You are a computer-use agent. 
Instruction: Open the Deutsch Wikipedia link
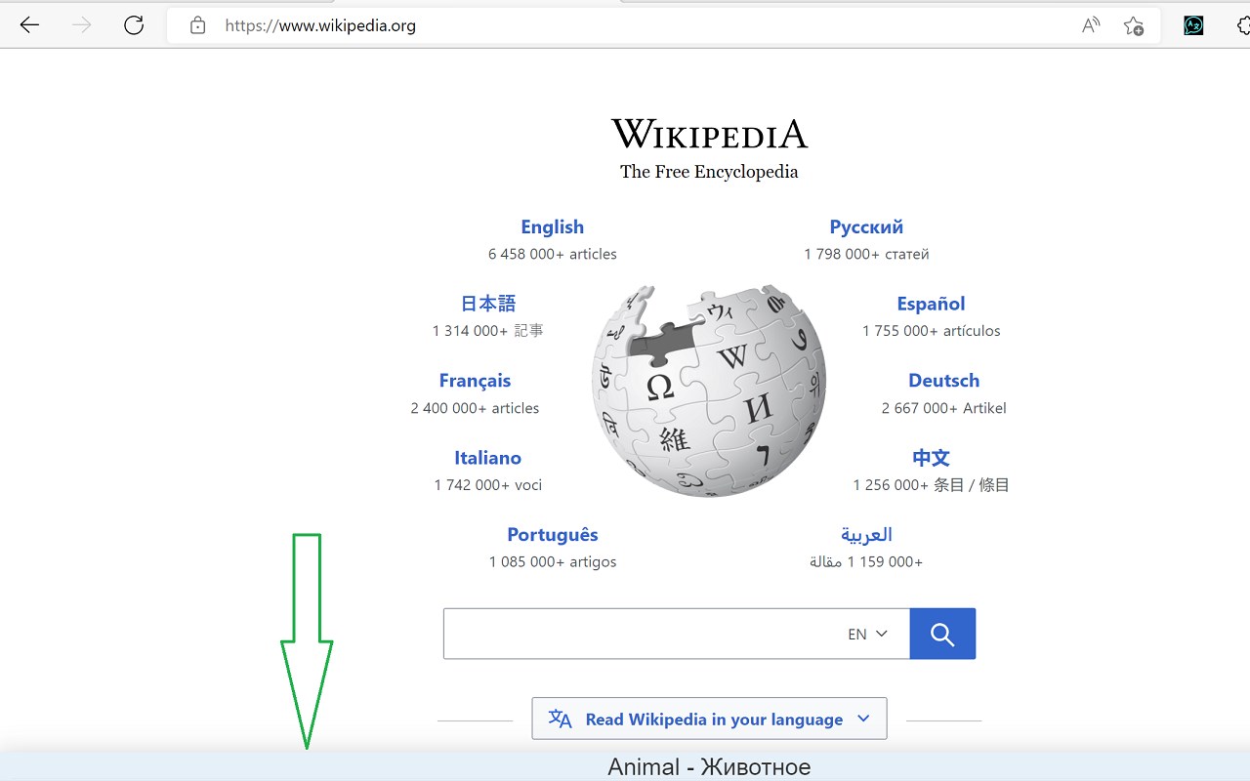pyautogui.click(x=943, y=381)
